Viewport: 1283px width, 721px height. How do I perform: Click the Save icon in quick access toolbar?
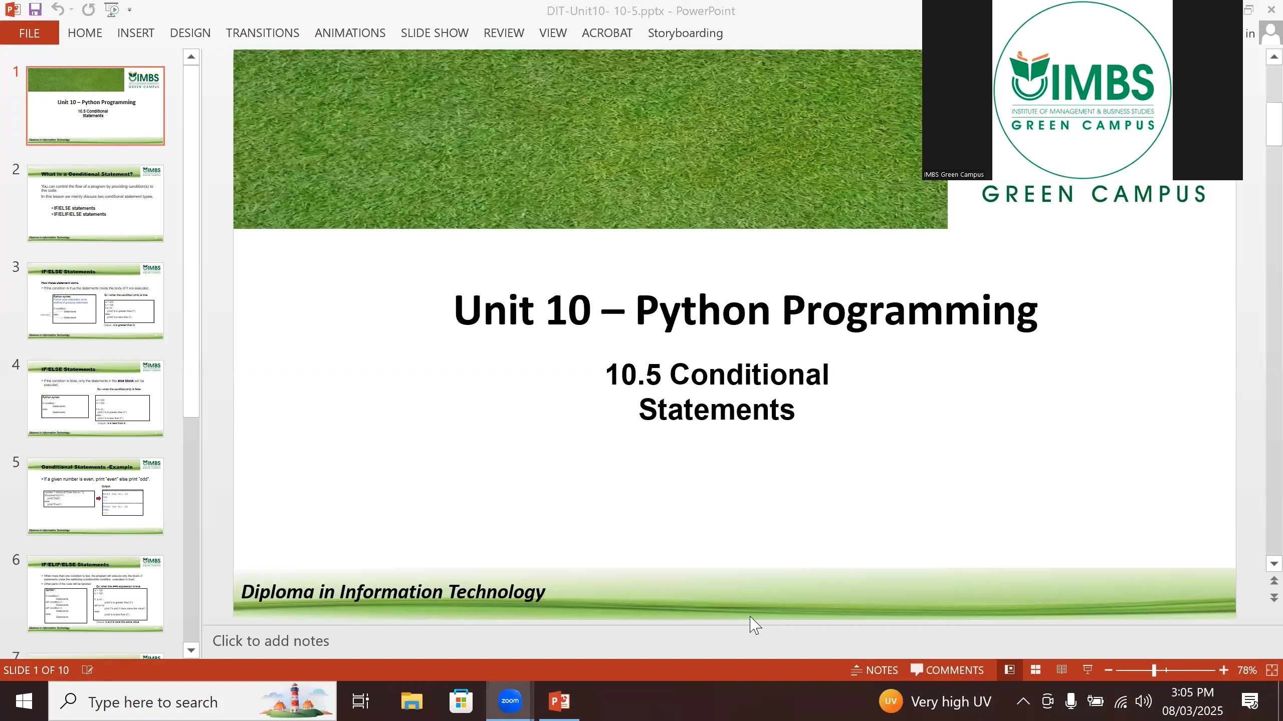[x=35, y=10]
